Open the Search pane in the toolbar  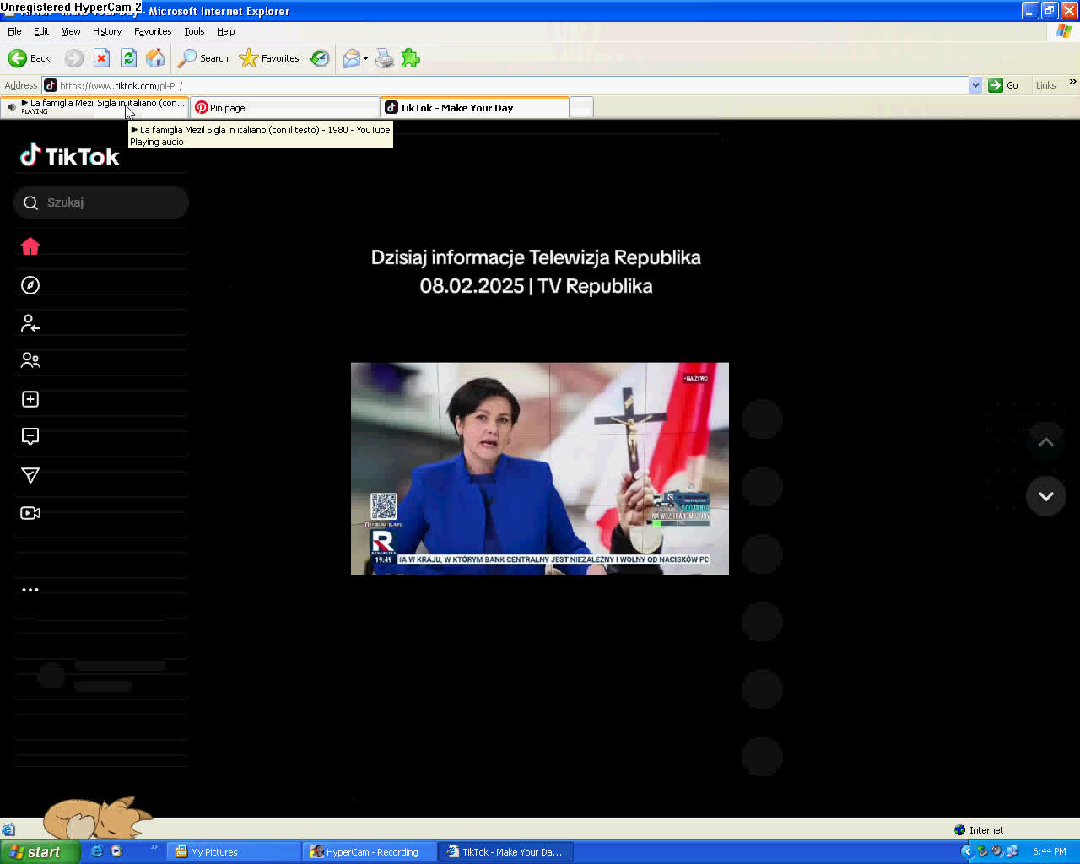click(x=202, y=58)
